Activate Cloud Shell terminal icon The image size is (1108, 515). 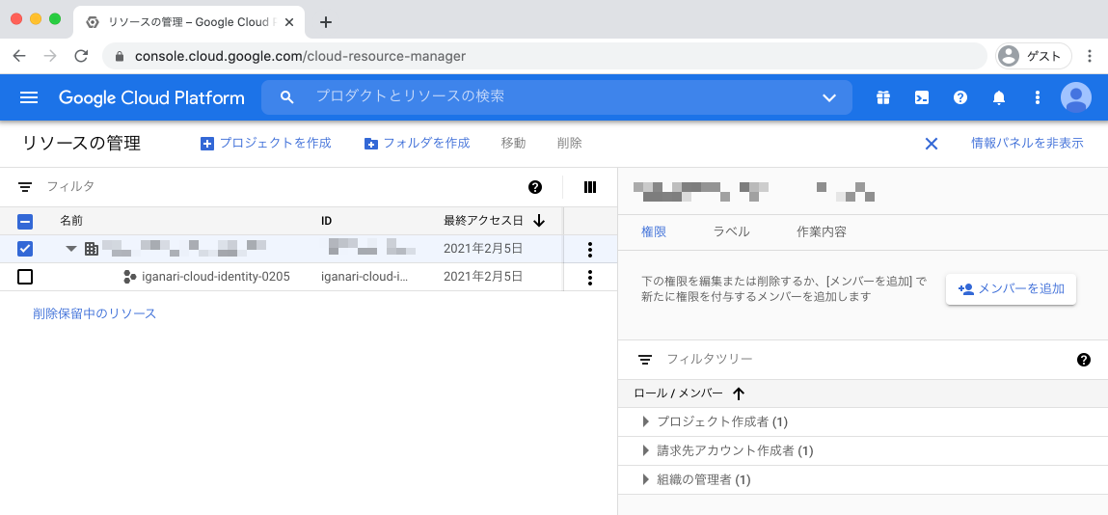(922, 97)
